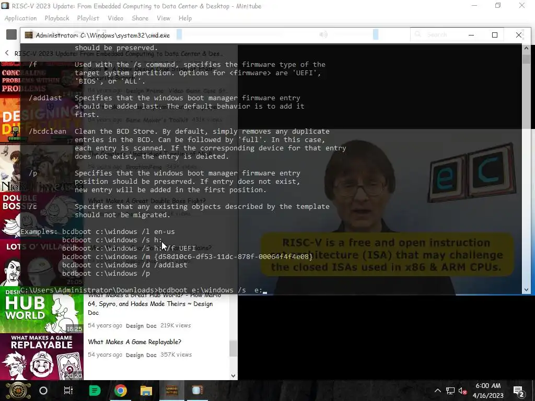Click the GUID example line with /m
Viewport: 535px width, 401px height.
(x=188, y=257)
